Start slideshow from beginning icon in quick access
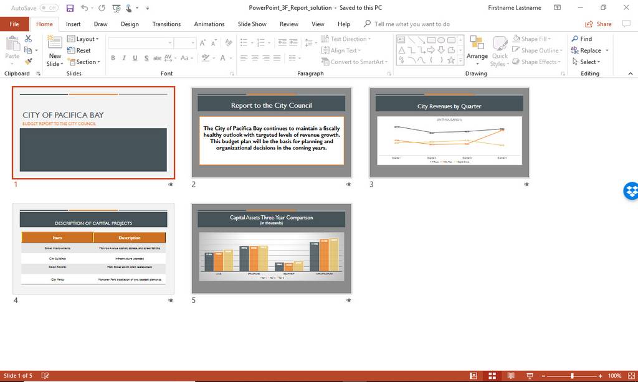The image size is (638, 382). 117,7
